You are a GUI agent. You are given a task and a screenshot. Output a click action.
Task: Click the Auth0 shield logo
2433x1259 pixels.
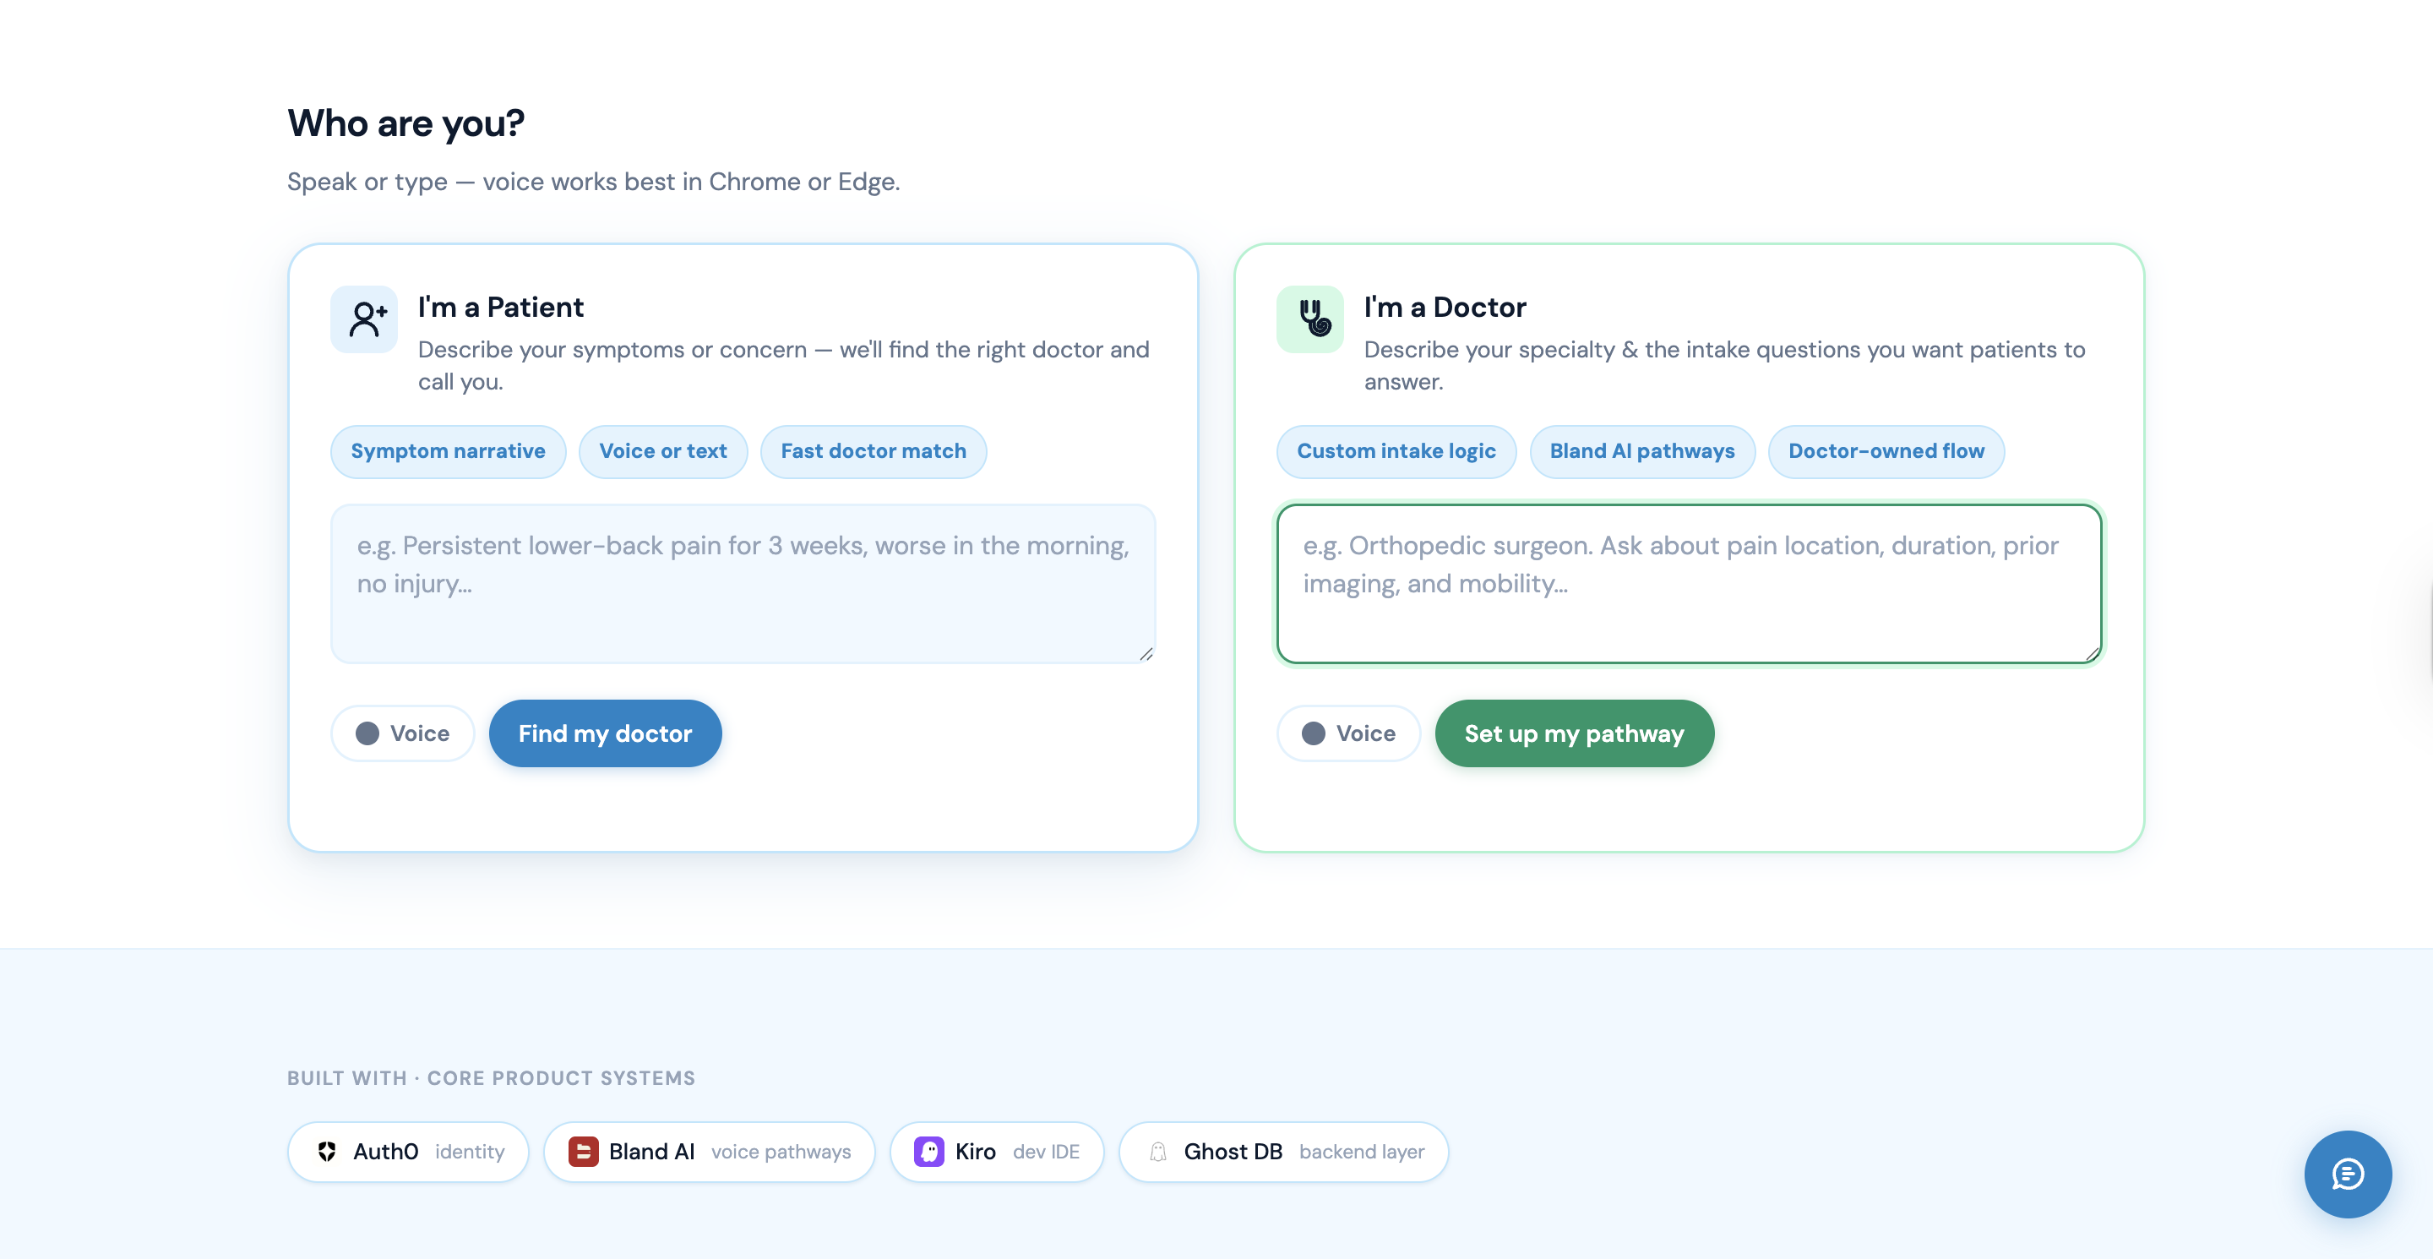[328, 1152]
